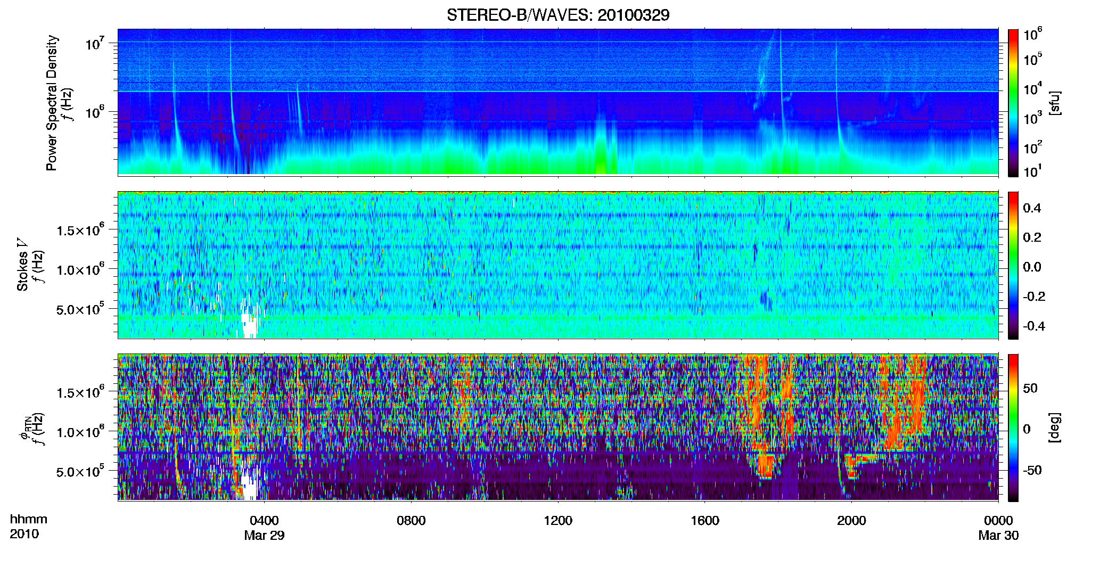Click the phi RTN angle colorbar
Viewport: 1116px width, 575px height.
(1013, 428)
